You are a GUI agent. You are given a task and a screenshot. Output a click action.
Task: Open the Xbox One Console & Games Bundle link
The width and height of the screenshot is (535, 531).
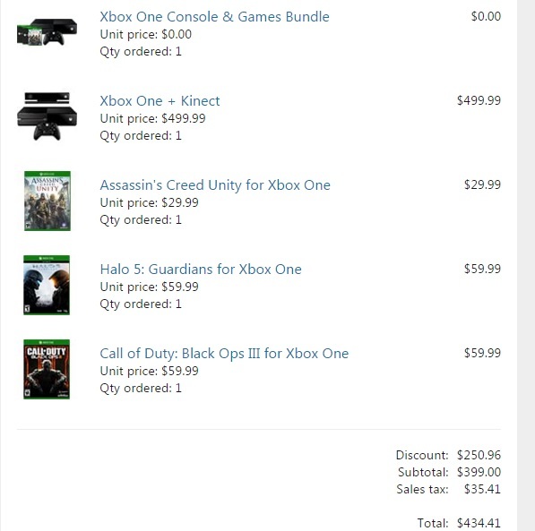pyautogui.click(x=214, y=17)
